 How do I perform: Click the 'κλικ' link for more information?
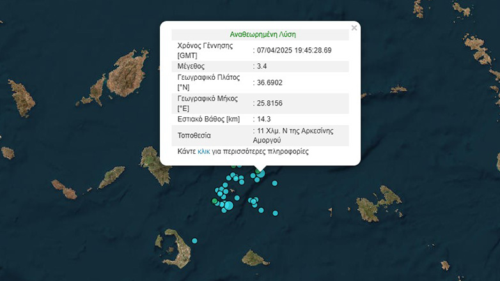(x=203, y=152)
